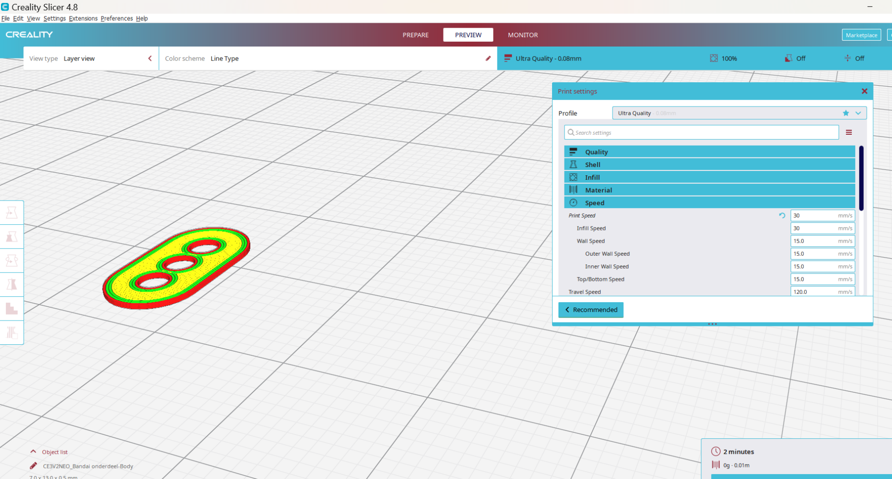Expand the Material settings category
Viewport: 892px width, 479px height.
click(x=710, y=190)
